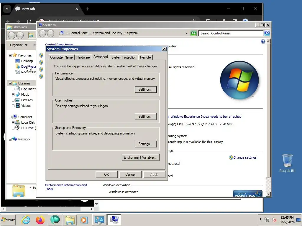Open Performance Settings button

point(145,89)
